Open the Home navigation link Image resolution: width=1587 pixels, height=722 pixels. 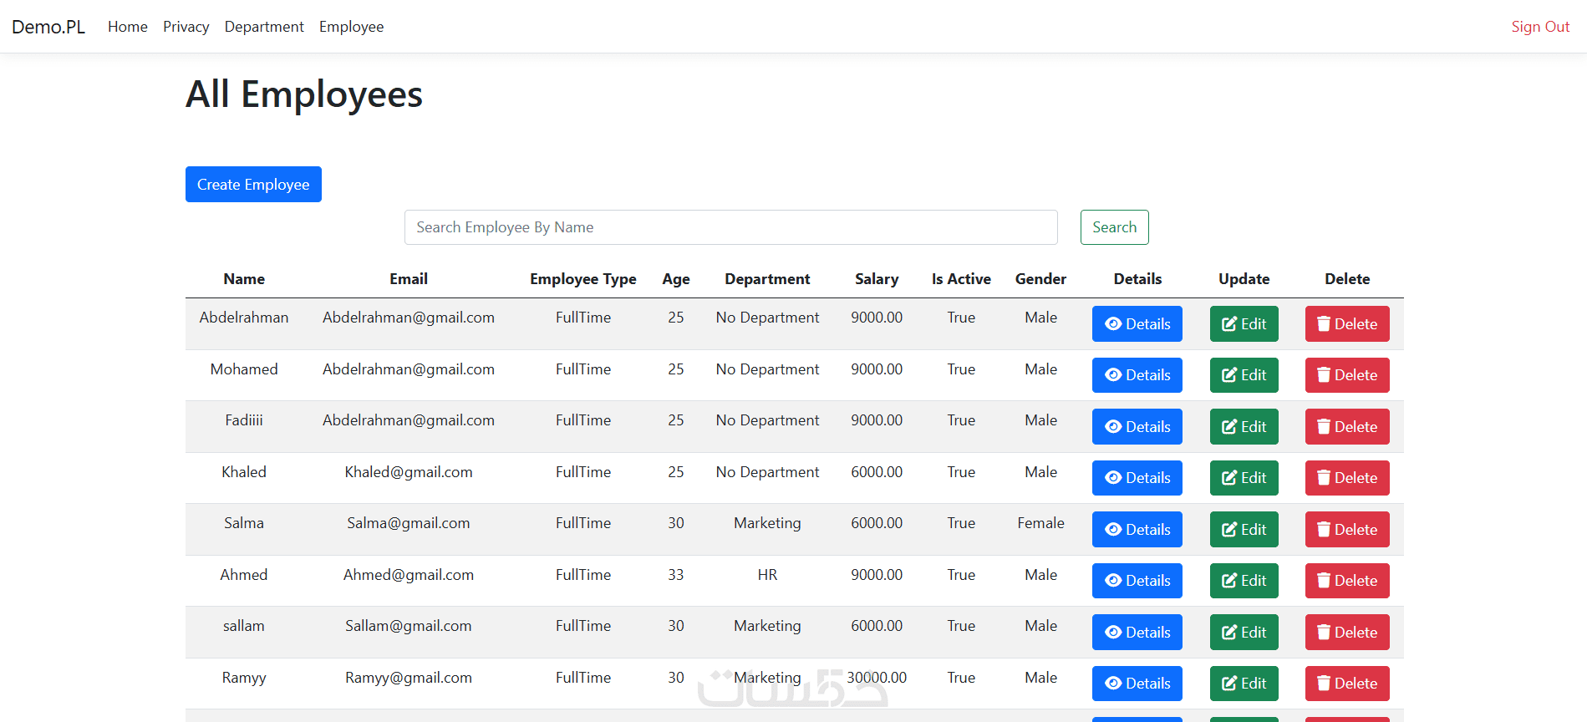128,27
